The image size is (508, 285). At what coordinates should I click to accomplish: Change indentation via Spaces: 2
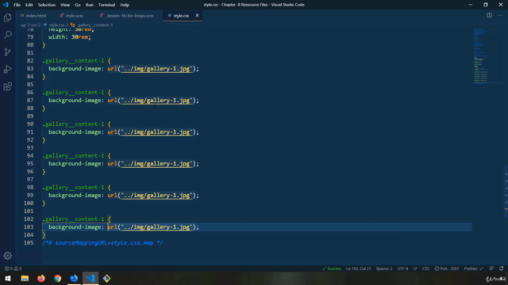pos(384,268)
